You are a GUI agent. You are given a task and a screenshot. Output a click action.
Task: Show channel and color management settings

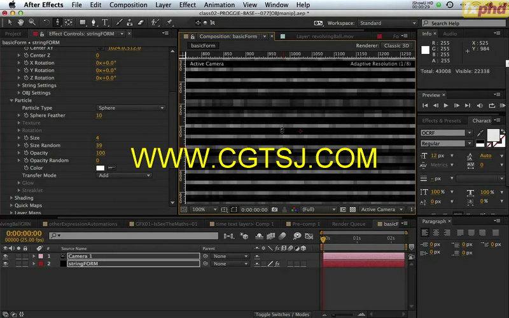(294, 210)
